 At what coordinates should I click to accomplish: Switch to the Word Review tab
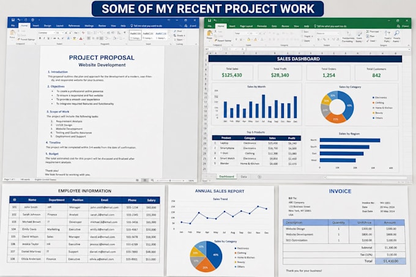102,26
